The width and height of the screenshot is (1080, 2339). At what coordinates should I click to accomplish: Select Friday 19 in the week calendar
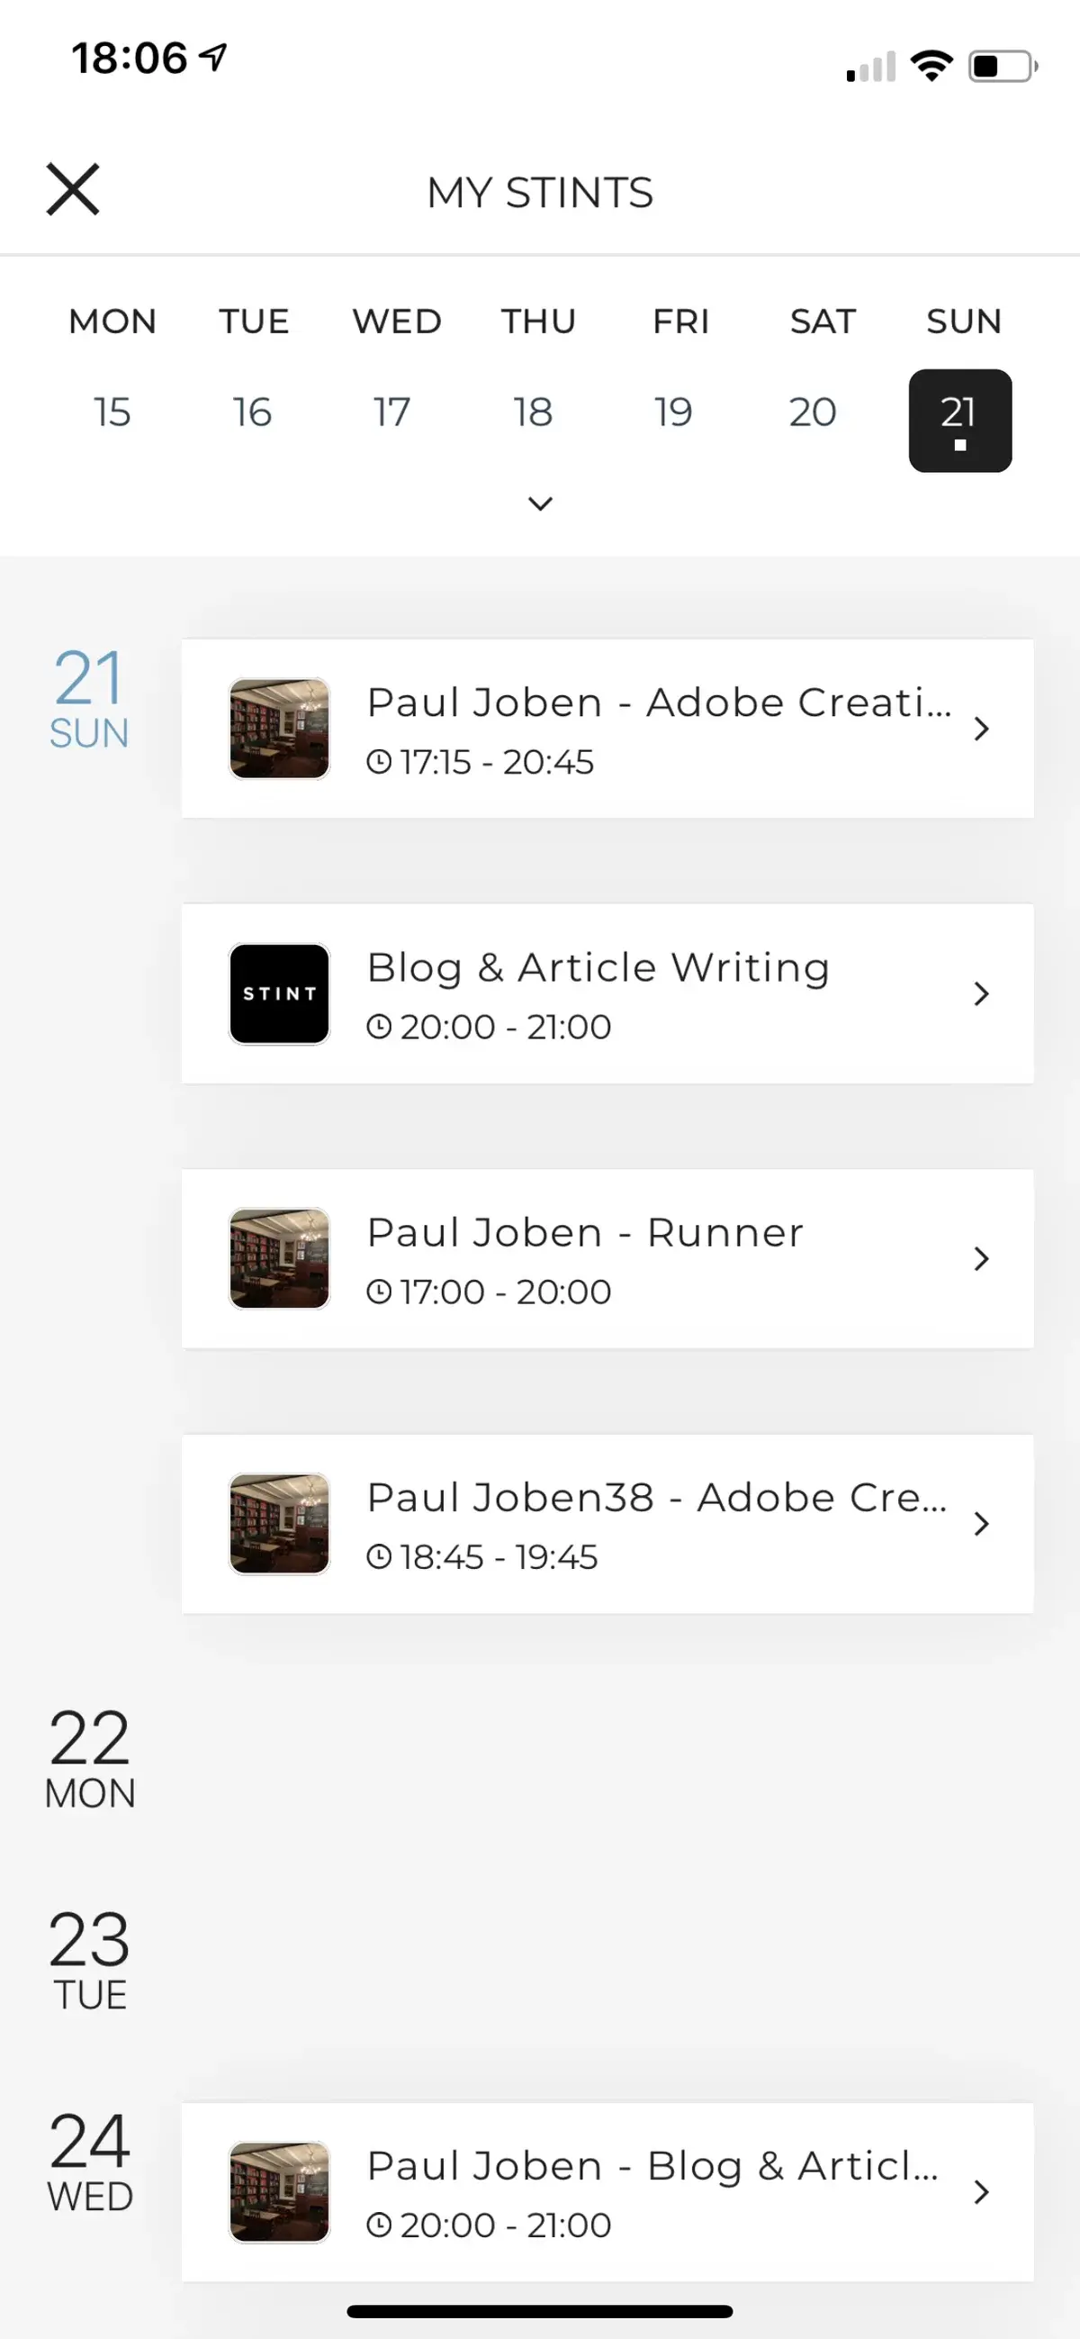[671, 412]
